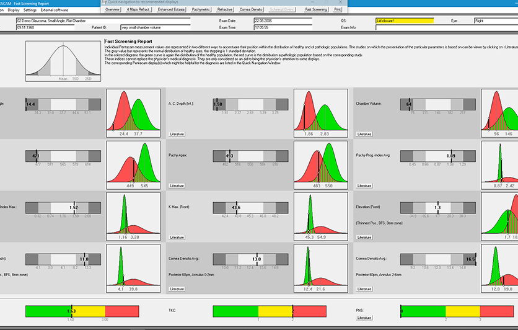This screenshot has width=518, height=330.
Task: Open the Overview display button
Action: [x=112, y=9]
